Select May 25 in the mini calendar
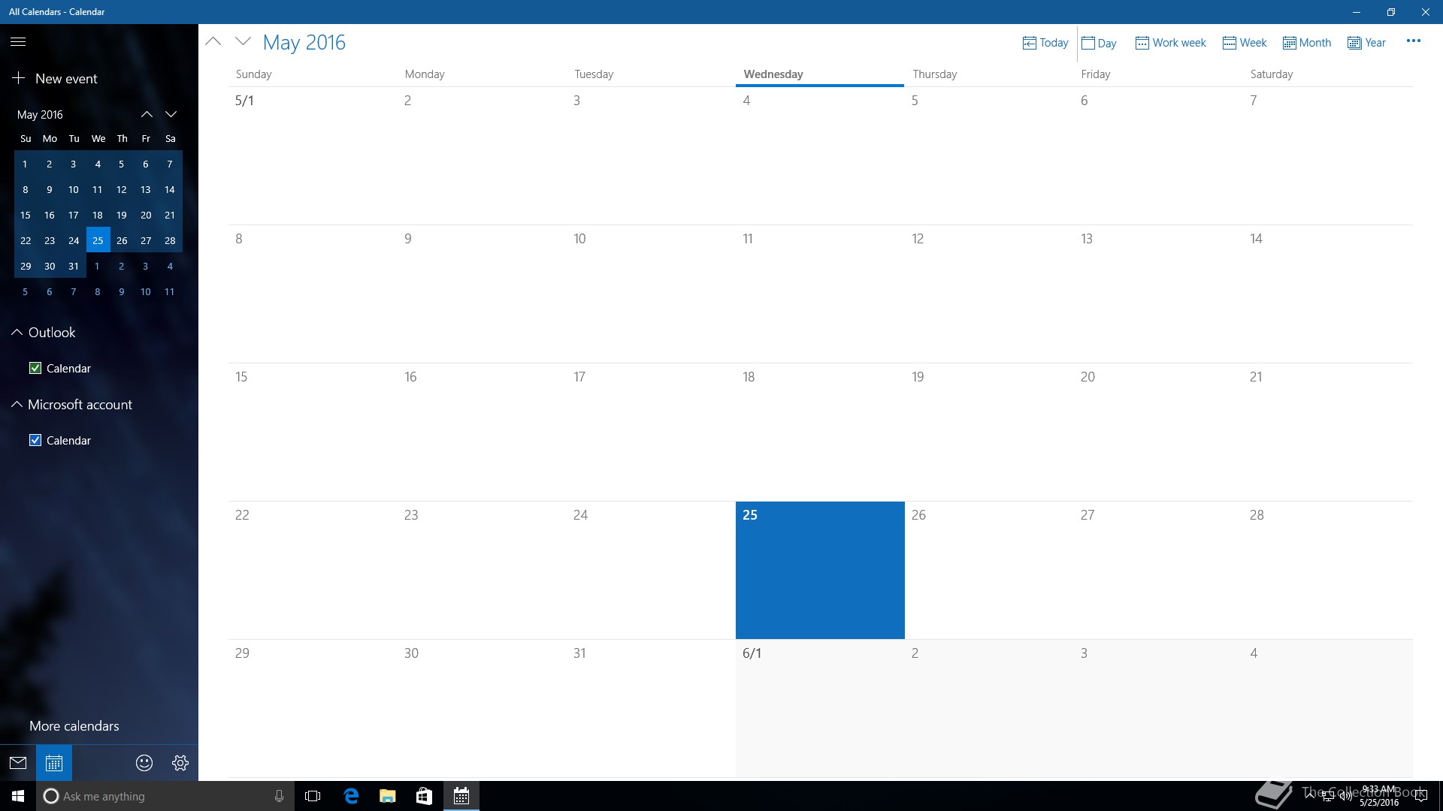Image resolution: width=1443 pixels, height=811 pixels. 98,240
